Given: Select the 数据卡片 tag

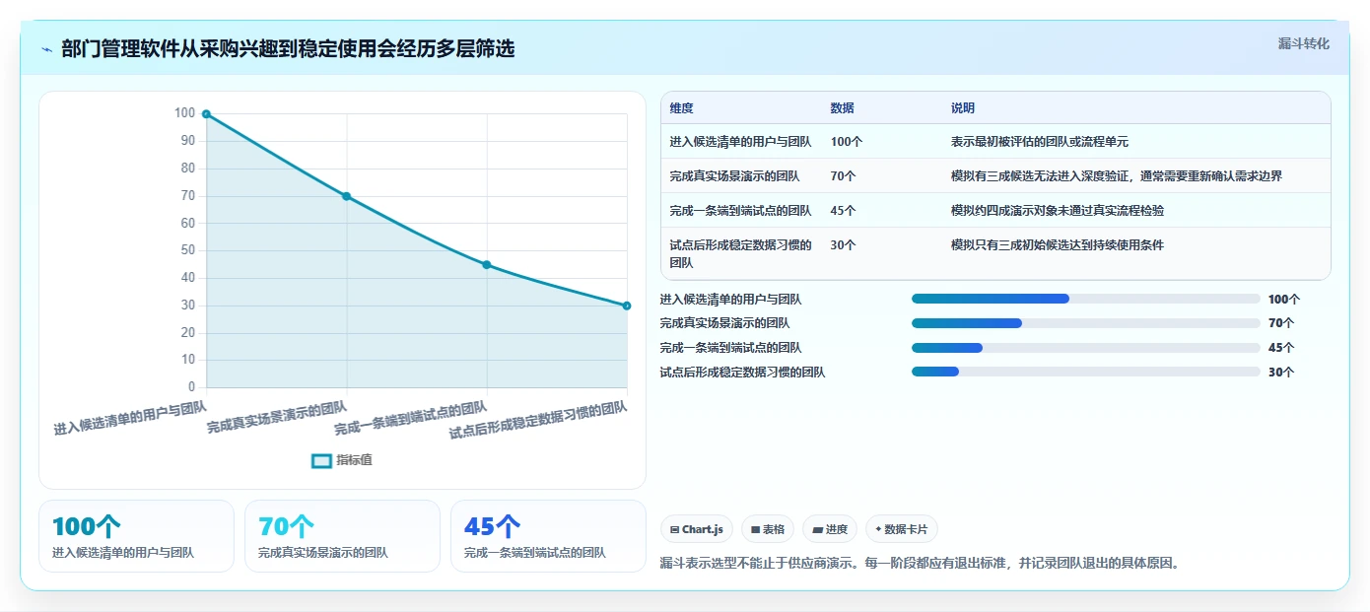Looking at the screenshot, I should 902,529.
